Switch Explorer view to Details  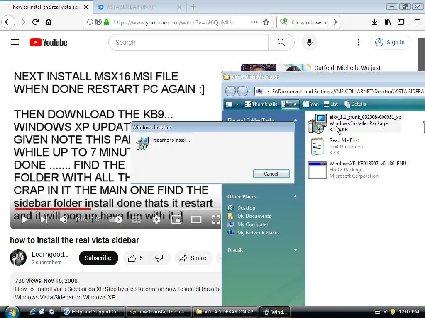[355, 104]
